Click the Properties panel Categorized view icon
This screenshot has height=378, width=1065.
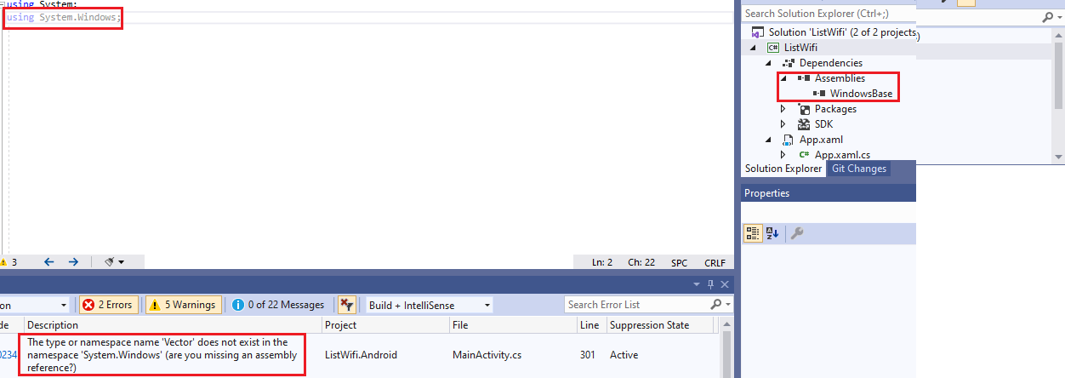(753, 233)
